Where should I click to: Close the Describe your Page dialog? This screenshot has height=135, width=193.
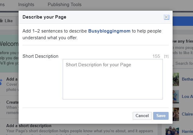point(167,17)
